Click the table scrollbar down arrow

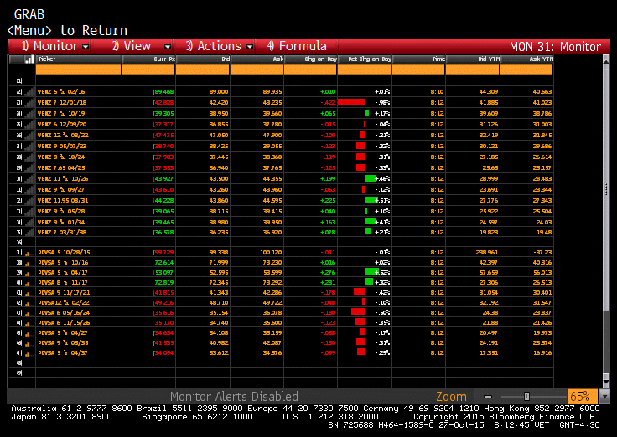pyautogui.click(x=606, y=382)
